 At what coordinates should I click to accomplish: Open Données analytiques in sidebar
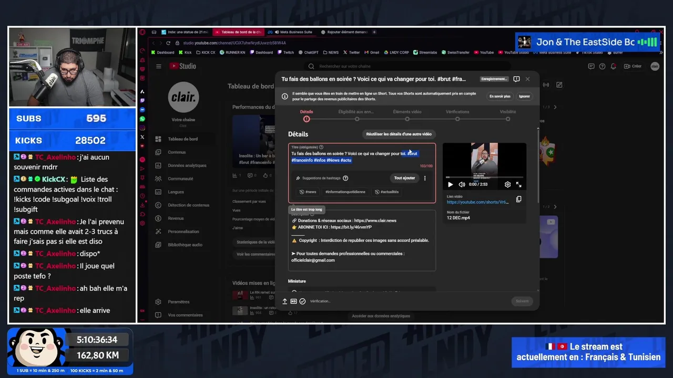[x=187, y=165]
